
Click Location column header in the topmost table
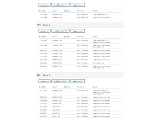[54, 11]
